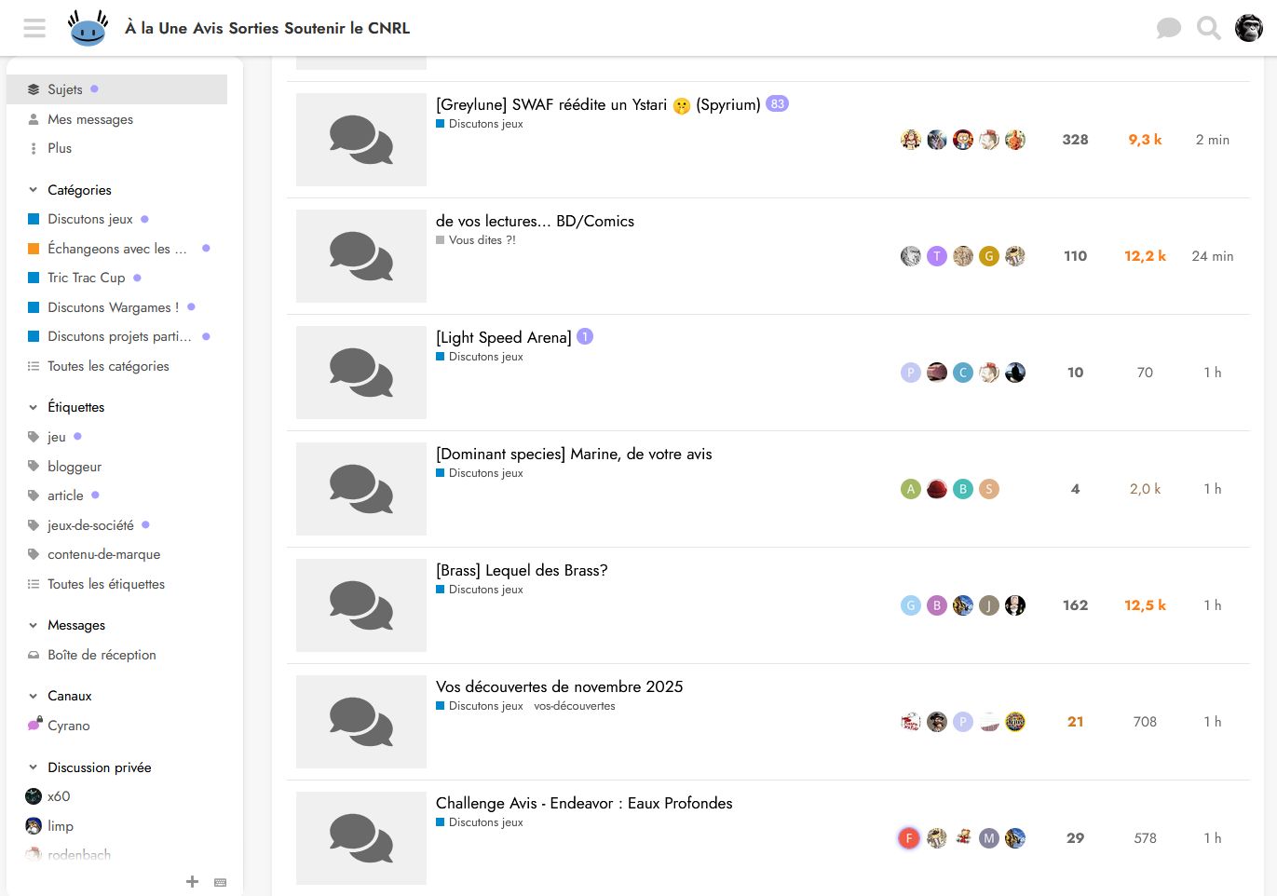
Task: Open keyboard shortcuts icon in sidebar
Action: tap(220, 881)
